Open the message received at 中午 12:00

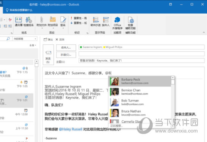(17, 115)
